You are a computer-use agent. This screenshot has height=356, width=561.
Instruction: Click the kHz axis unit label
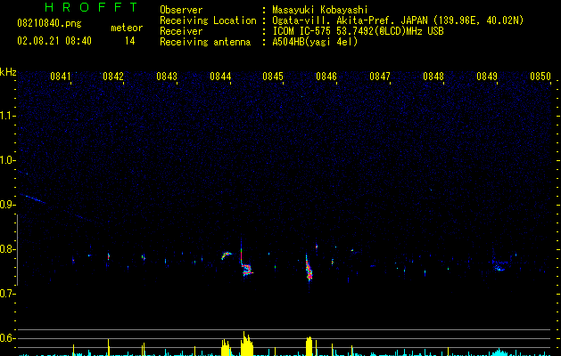(8, 72)
